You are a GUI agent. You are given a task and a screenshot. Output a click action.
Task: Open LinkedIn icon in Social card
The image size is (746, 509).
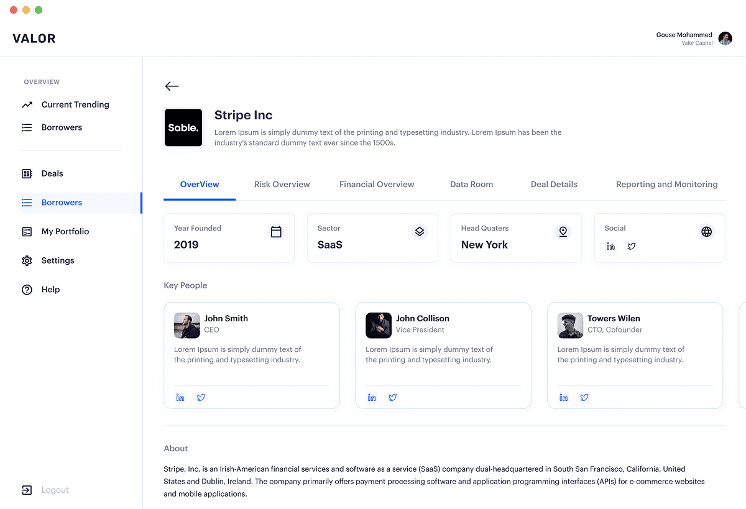click(x=610, y=246)
